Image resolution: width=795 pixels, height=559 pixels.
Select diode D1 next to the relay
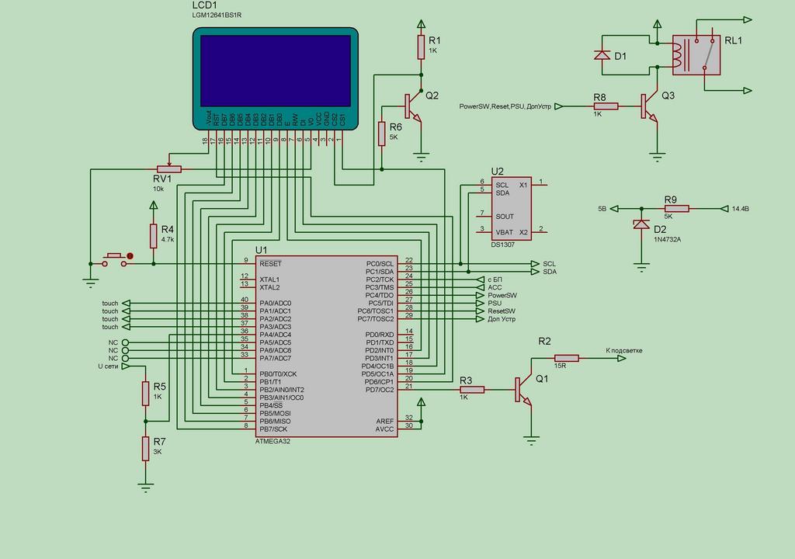coord(602,55)
